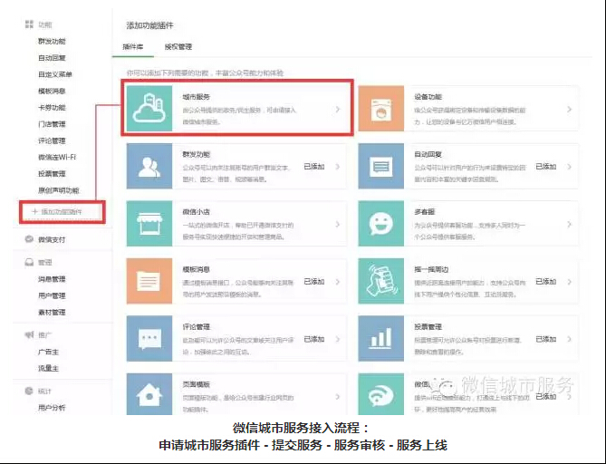Open 微信连Wi-Fi in the sidebar
606x464 pixels.
(57, 157)
